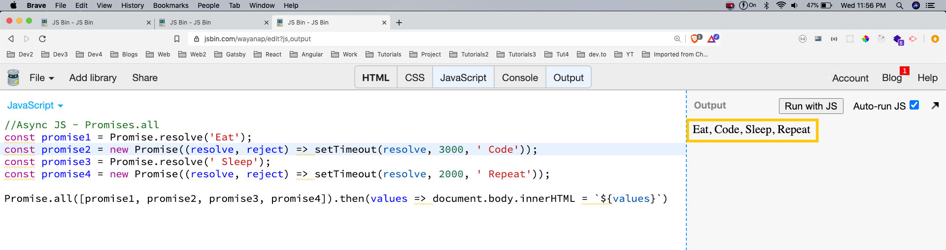This screenshot has width=946, height=250.
Task: Open the People menu
Action: point(208,5)
